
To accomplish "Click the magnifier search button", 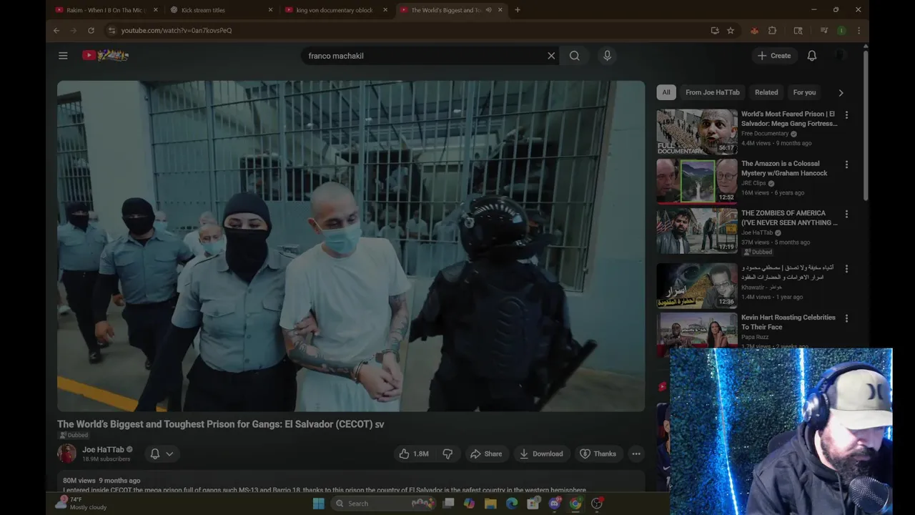I will (x=575, y=56).
